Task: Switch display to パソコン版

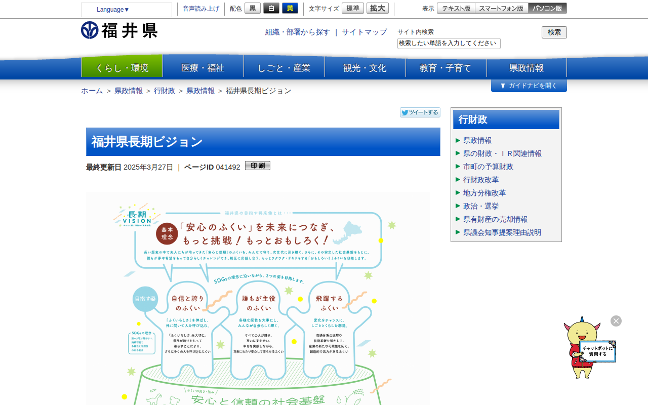Action: 547,8
